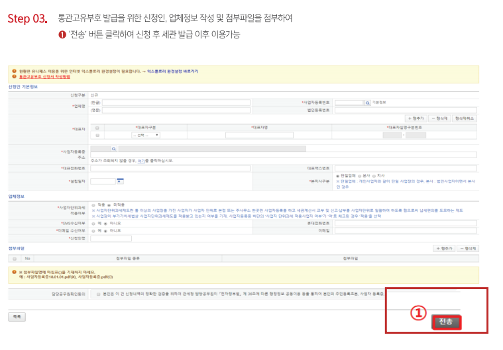Open the 대표자구분 선택 dropdown
503x350 pixels.
click(145, 135)
